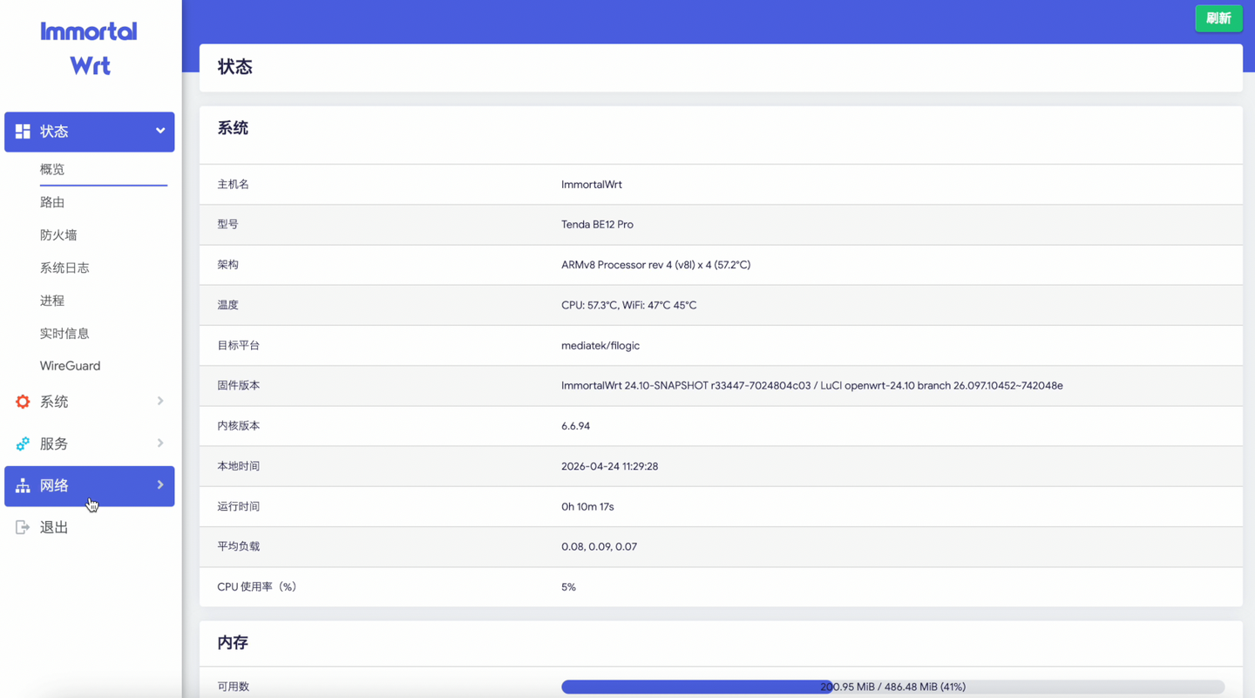Click the CPU and WiFi temperature value
The width and height of the screenshot is (1255, 698).
pos(628,305)
